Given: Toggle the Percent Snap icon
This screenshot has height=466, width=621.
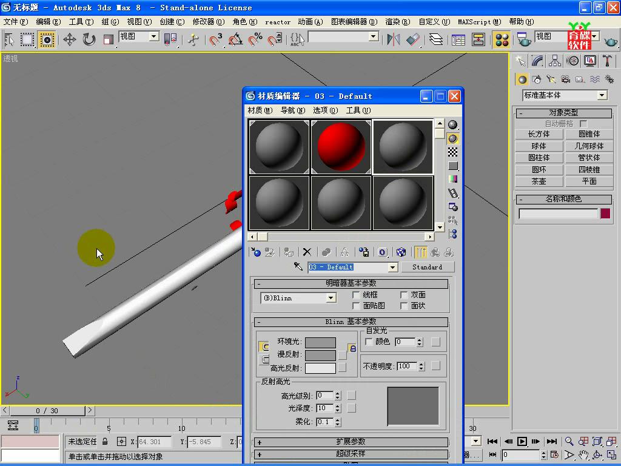Looking at the screenshot, I should pos(255,39).
